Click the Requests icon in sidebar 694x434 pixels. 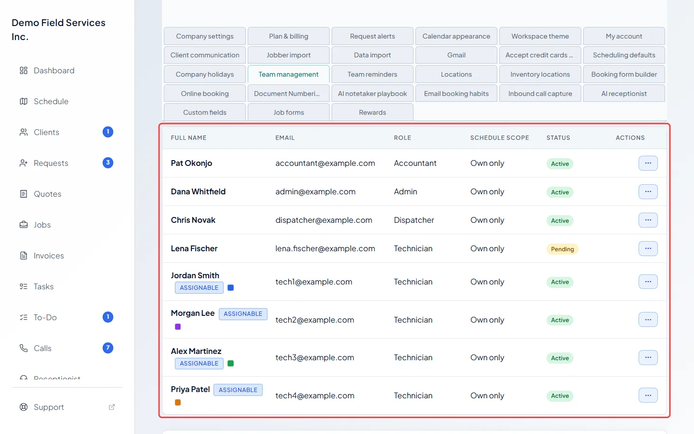tap(24, 163)
